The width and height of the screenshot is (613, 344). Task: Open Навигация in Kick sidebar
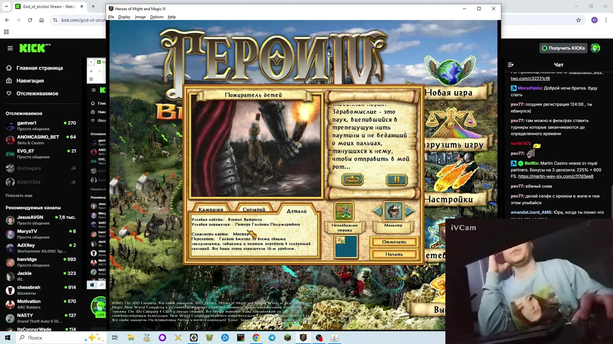30,81
